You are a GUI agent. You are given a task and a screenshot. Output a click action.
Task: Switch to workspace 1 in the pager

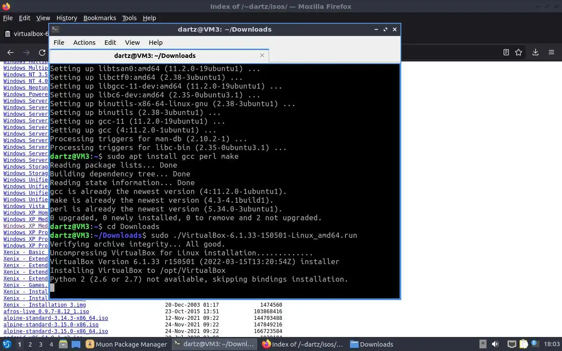pyautogui.click(x=19, y=344)
